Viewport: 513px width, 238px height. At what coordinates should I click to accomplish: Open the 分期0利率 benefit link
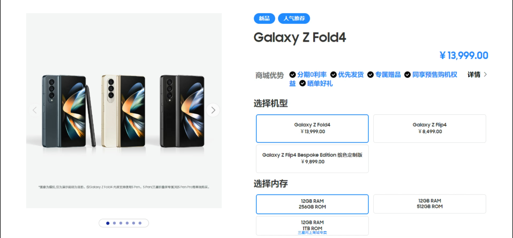coord(312,75)
